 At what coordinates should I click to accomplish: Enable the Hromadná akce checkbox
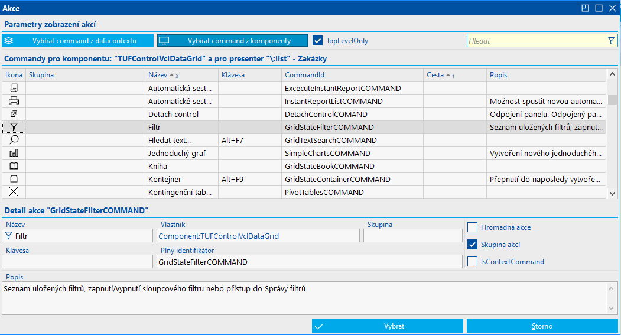coord(473,227)
